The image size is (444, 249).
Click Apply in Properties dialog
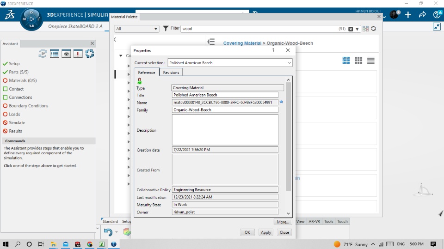[265, 232]
